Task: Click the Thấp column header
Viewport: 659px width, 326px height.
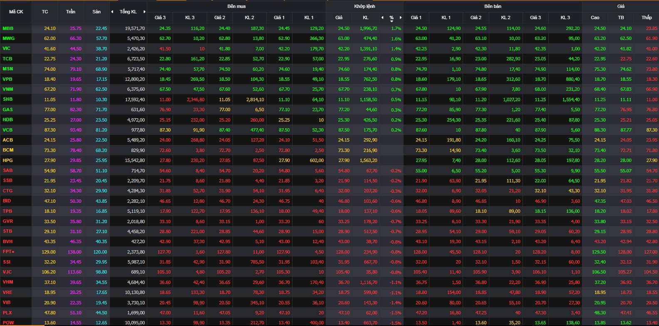Action: [x=647, y=17]
